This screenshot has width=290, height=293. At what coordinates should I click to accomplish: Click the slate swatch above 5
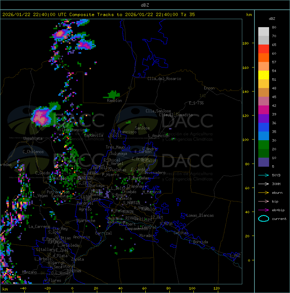tap(264, 162)
